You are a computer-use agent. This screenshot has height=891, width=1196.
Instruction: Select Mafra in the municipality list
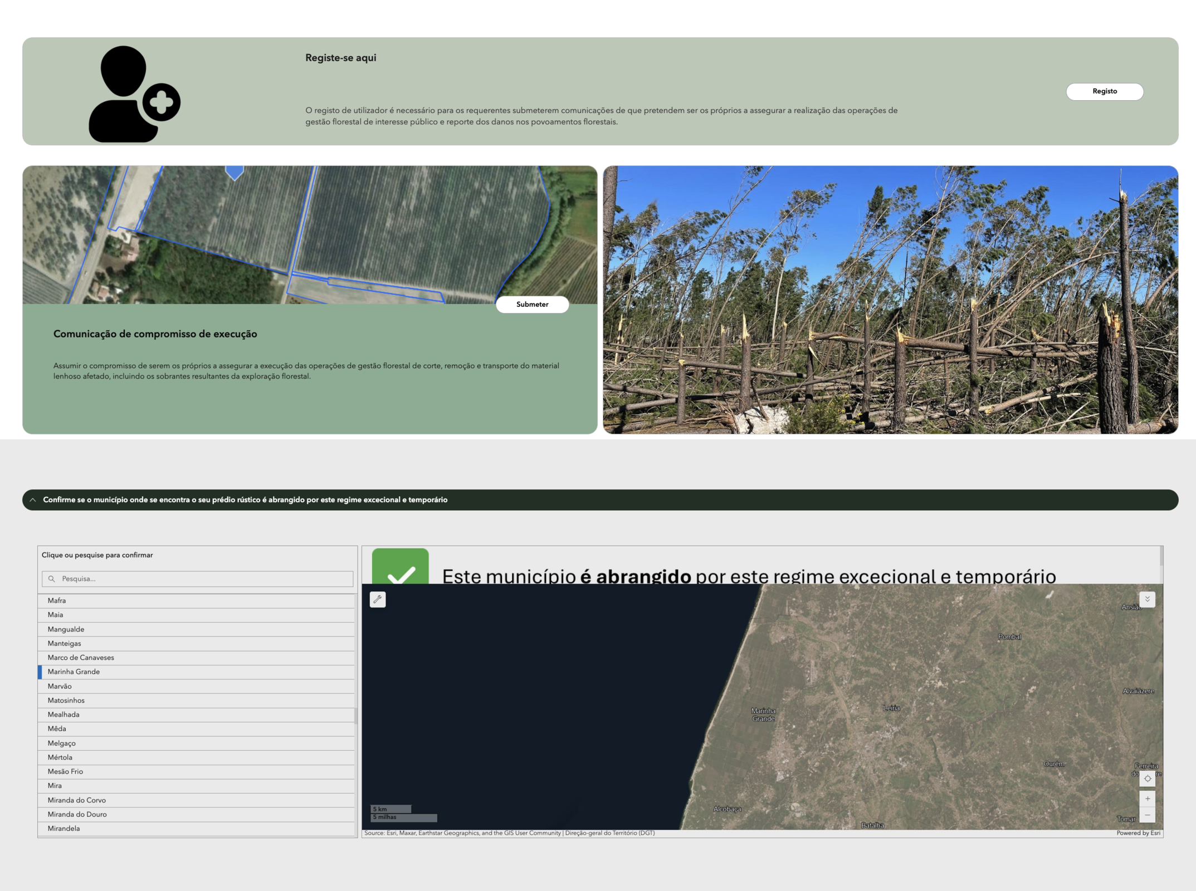tap(57, 600)
